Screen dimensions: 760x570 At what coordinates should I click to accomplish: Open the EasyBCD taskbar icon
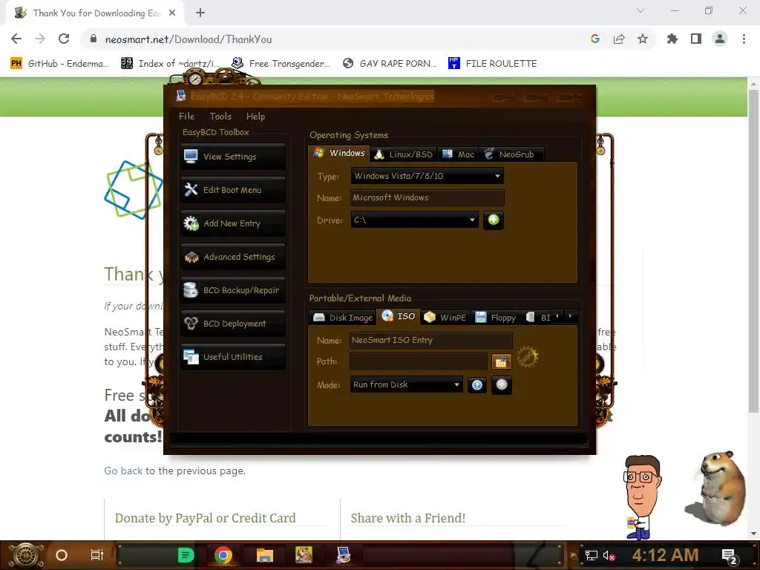[343, 555]
